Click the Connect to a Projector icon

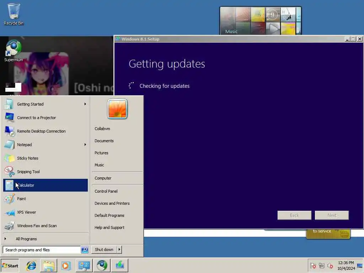coord(9,118)
